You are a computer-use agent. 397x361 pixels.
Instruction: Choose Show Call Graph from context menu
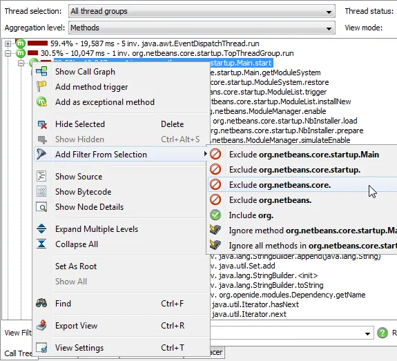tap(121, 72)
